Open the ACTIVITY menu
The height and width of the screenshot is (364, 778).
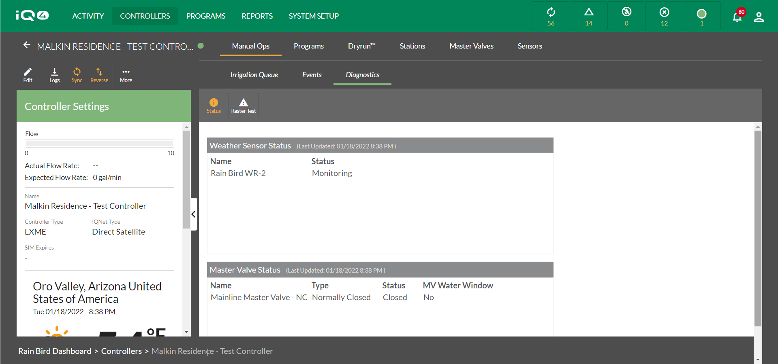coord(88,16)
